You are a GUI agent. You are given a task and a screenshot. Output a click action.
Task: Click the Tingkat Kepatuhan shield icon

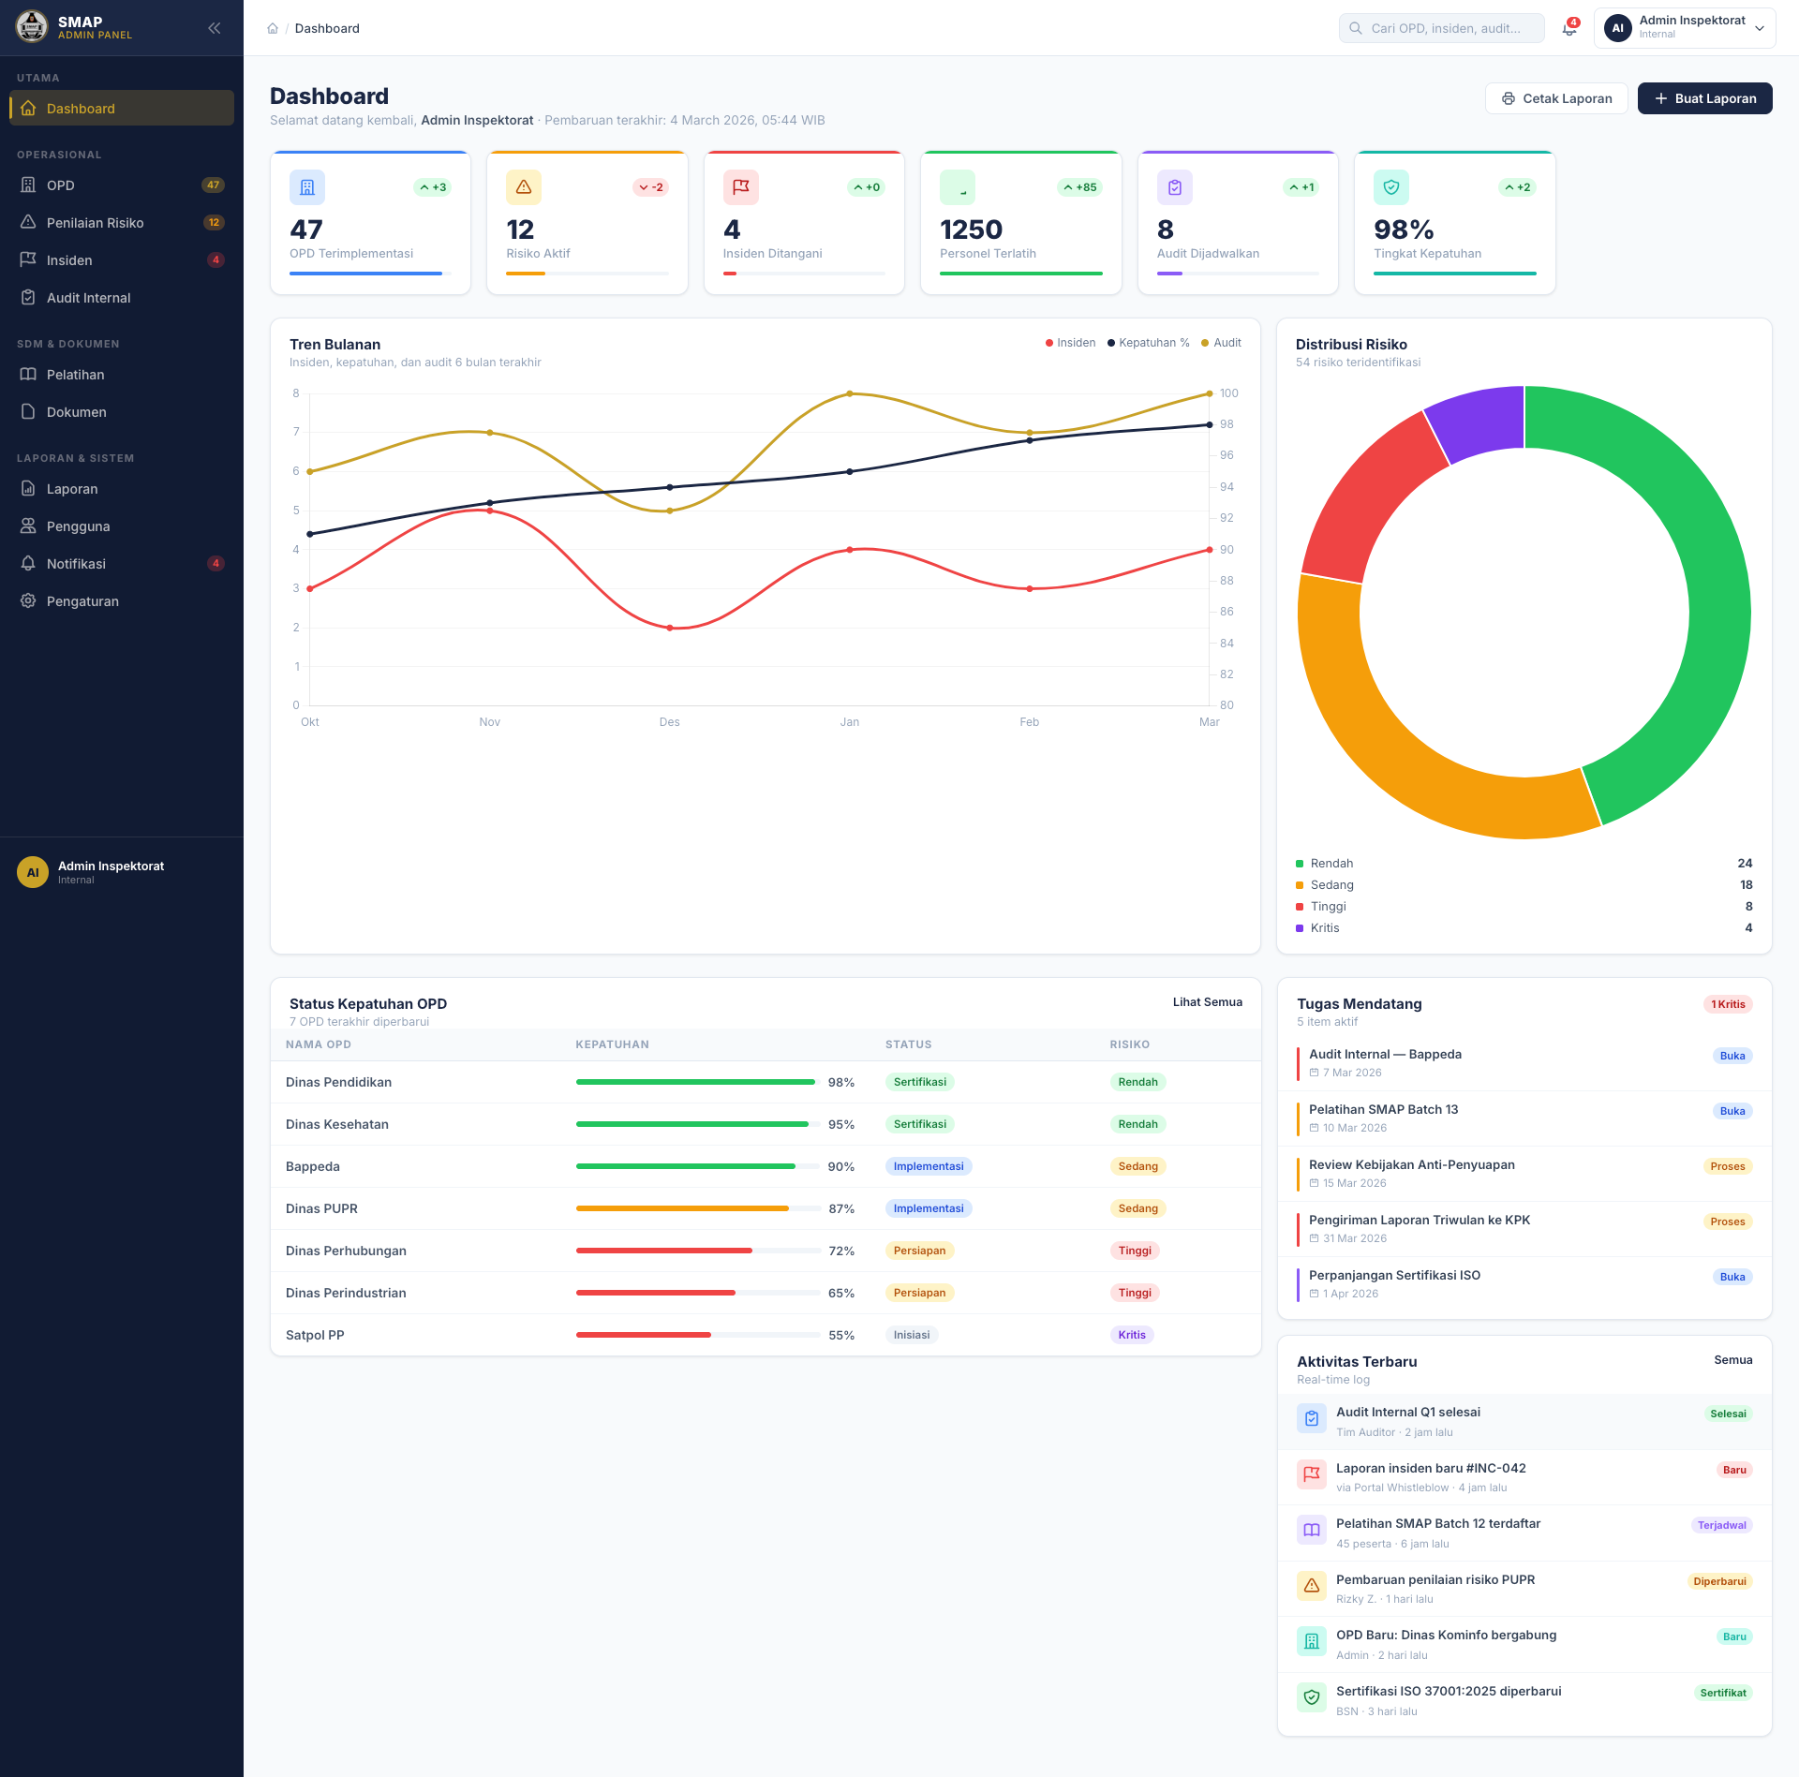(1391, 187)
